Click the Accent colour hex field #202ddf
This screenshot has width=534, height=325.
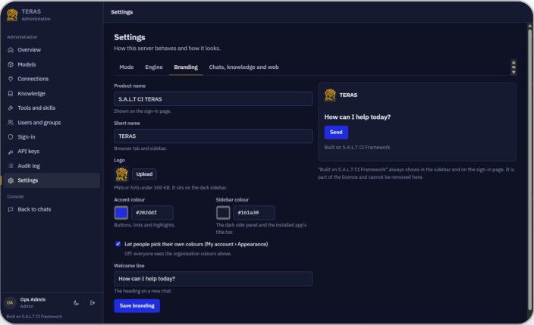tap(152, 213)
